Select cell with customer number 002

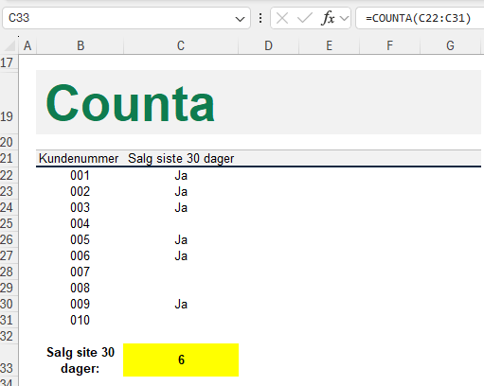coord(81,191)
